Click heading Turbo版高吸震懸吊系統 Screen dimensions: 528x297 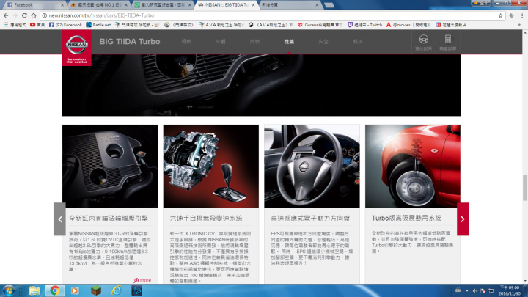[406, 219]
